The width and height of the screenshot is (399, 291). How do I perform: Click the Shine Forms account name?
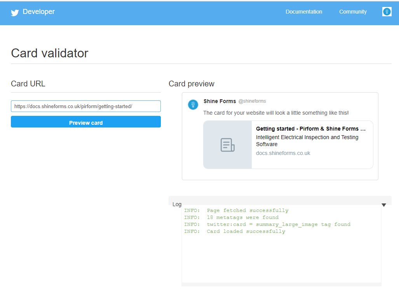coord(220,101)
